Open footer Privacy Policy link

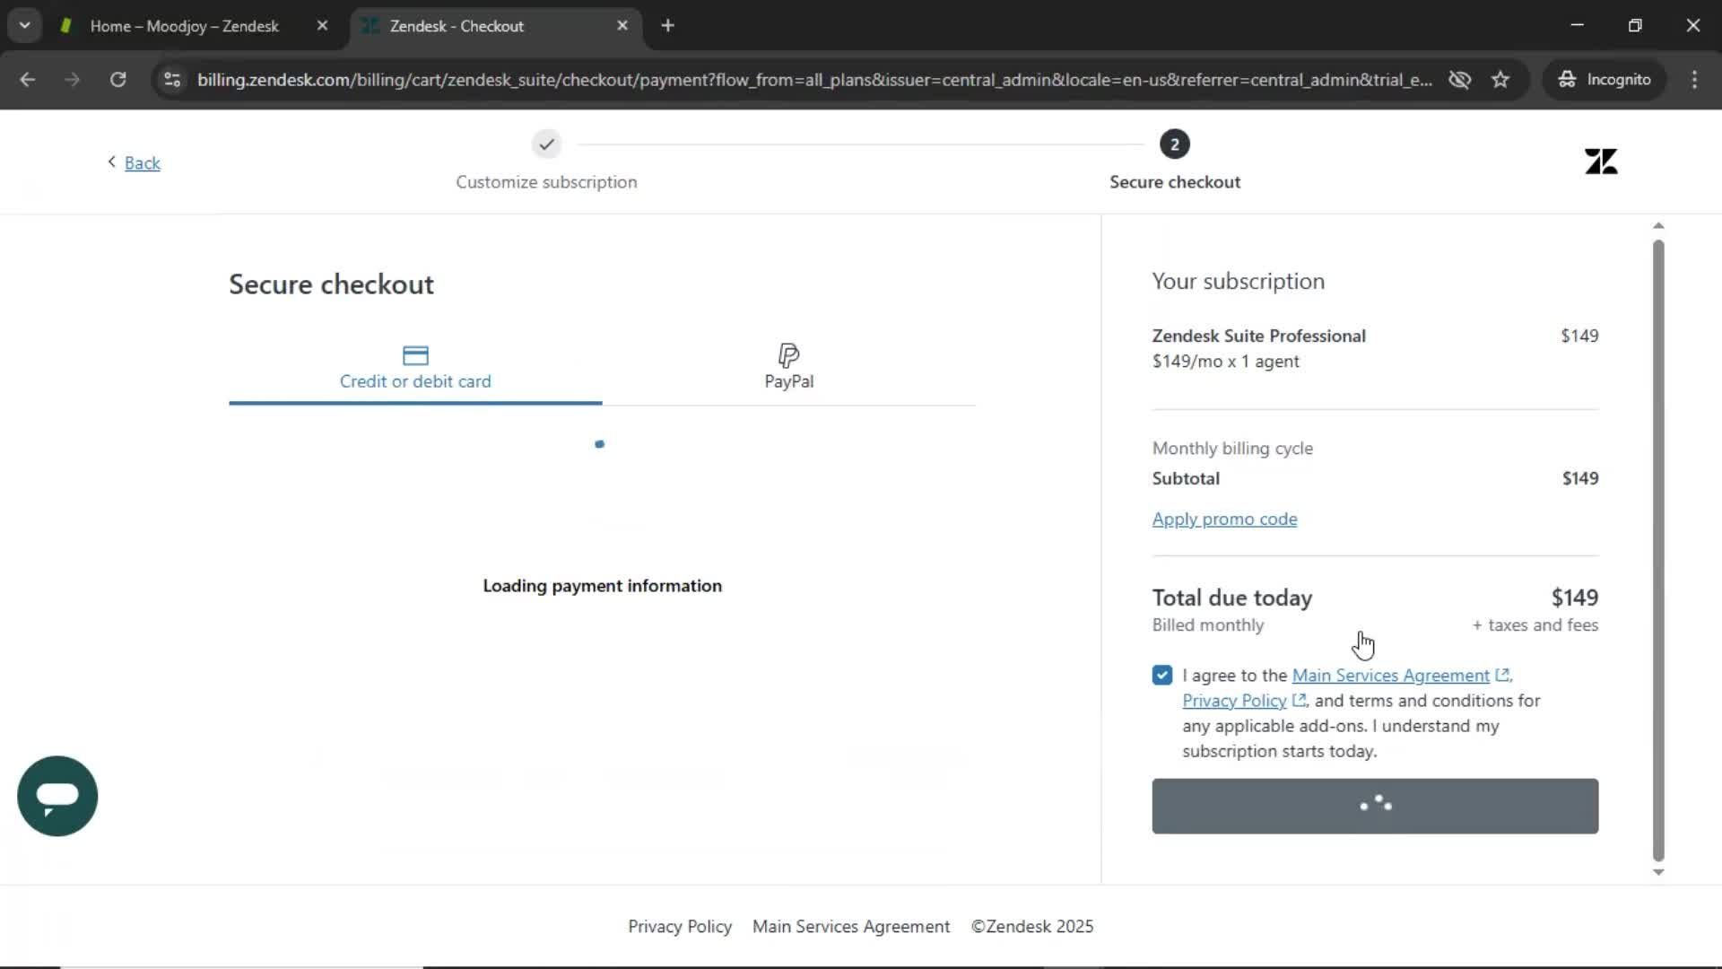pyautogui.click(x=680, y=926)
